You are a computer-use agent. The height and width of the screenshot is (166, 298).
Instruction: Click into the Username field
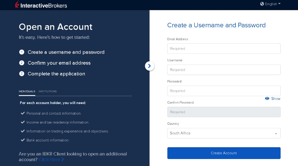(x=224, y=70)
